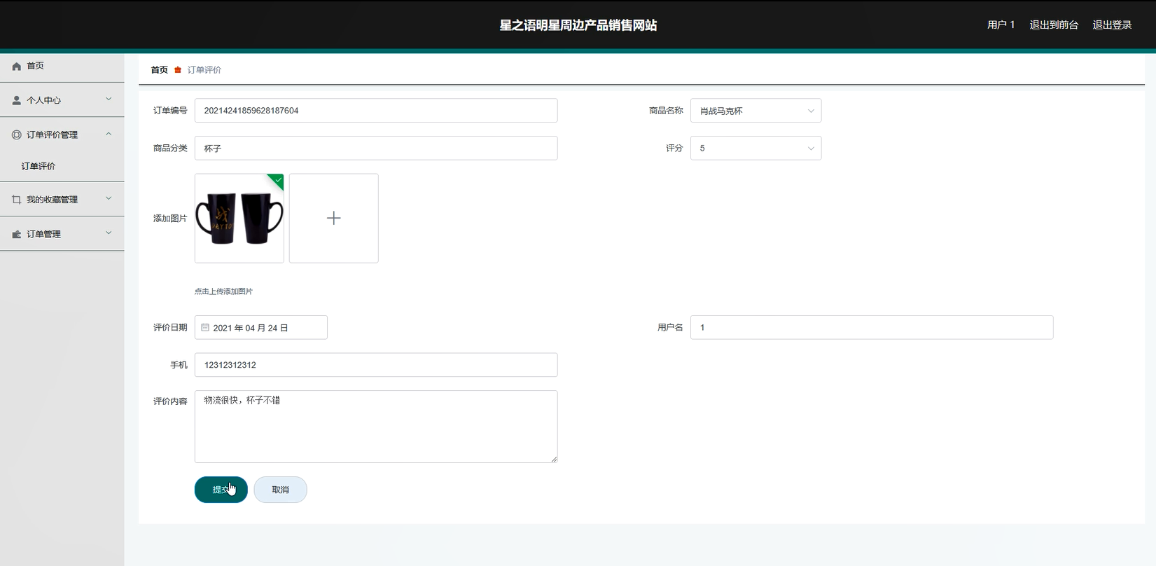Click the 我的收藏管理 crop icon
The width and height of the screenshot is (1156, 566).
pos(17,200)
